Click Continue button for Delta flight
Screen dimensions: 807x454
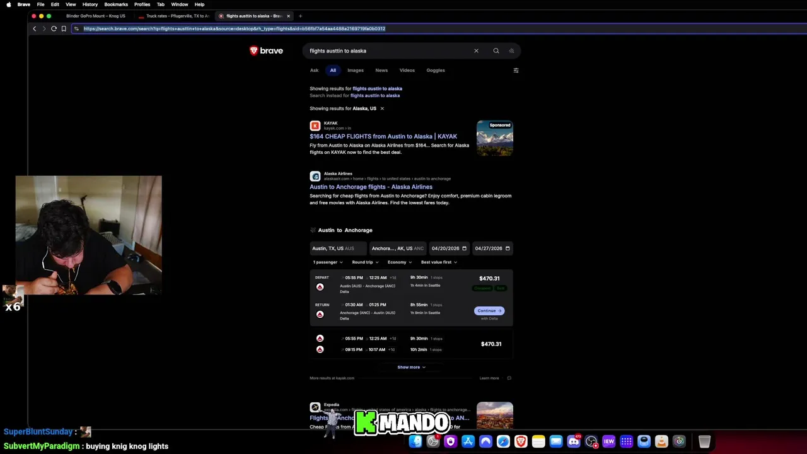coord(489,310)
